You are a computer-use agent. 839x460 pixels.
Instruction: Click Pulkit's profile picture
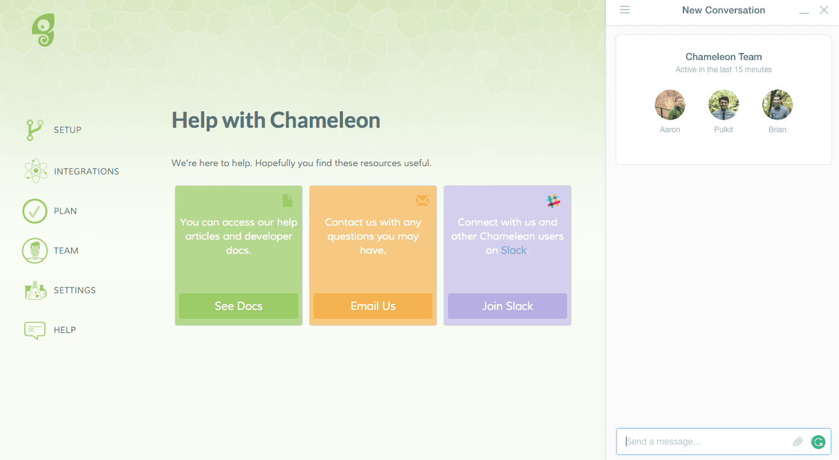723,104
